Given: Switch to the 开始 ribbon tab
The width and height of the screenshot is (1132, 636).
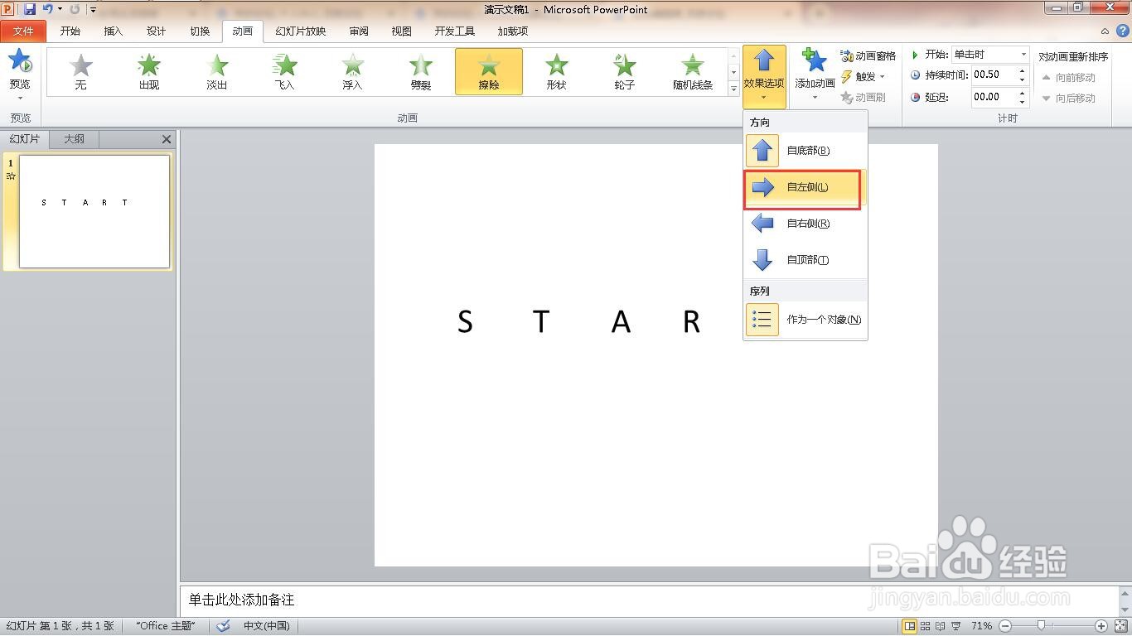Looking at the screenshot, I should point(70,31).
